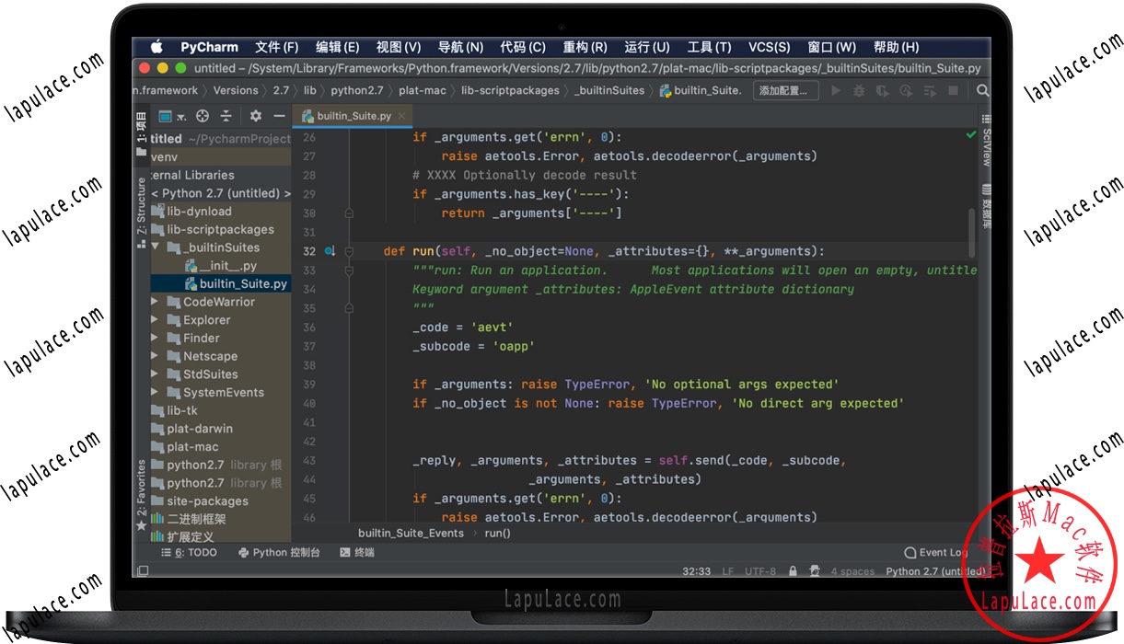
Task: Open the 2: Favorites side tool window
Action: (x=141, y=495)
